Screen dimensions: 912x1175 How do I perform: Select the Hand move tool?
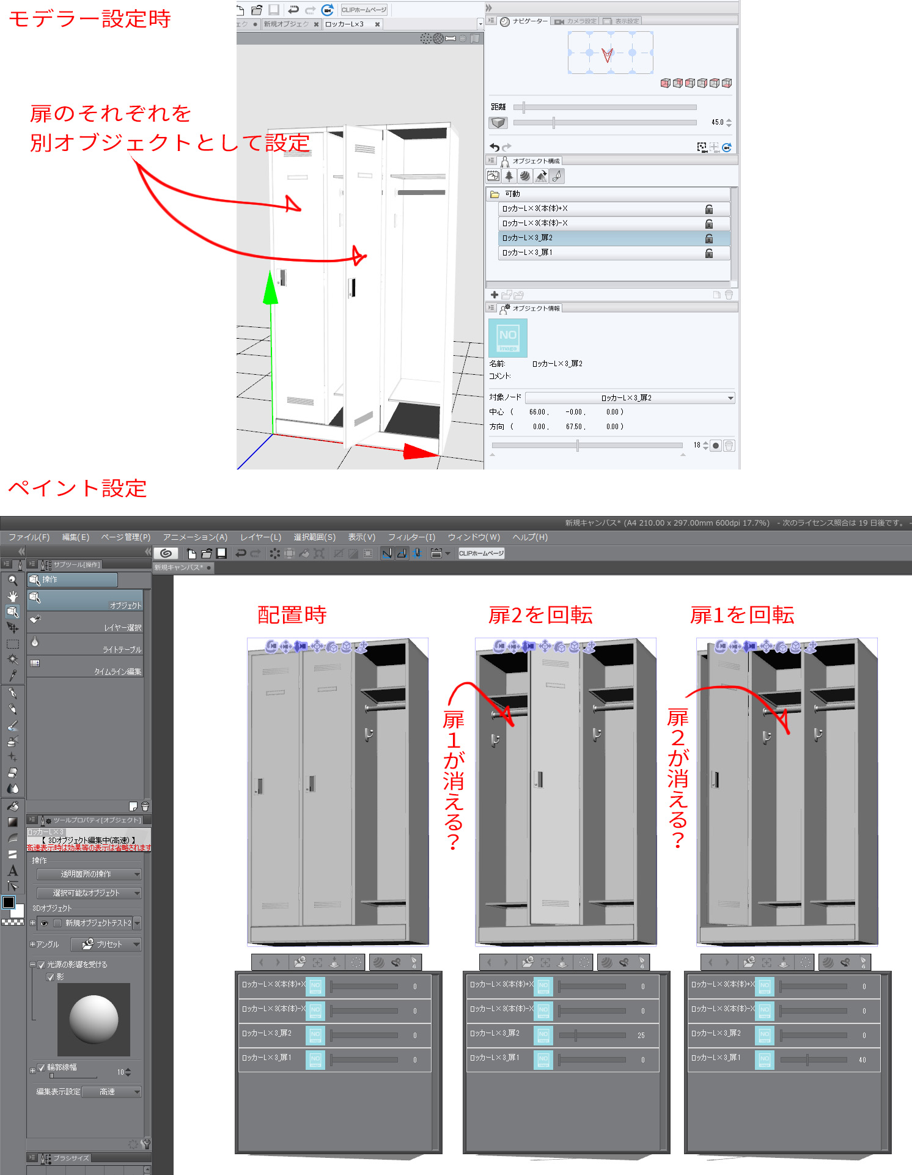(x=12, y=596)
